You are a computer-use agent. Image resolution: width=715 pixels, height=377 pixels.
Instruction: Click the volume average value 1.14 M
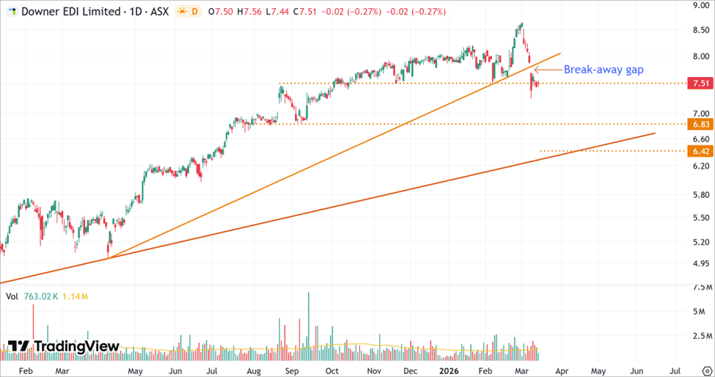[75, 297]
